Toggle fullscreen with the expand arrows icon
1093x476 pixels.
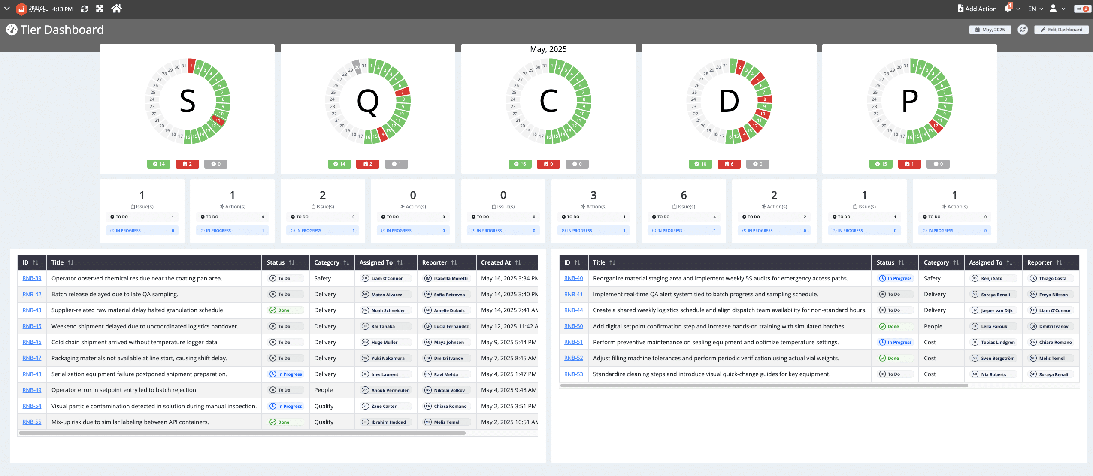coord(100,9)
